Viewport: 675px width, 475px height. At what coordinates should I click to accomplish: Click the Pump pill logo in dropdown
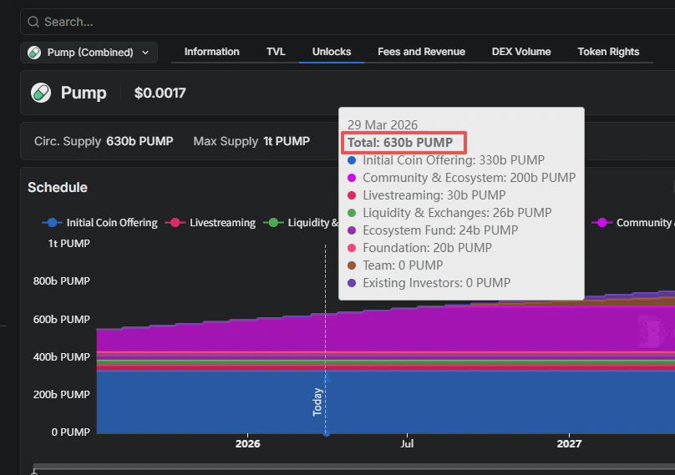tap(34, 53)
